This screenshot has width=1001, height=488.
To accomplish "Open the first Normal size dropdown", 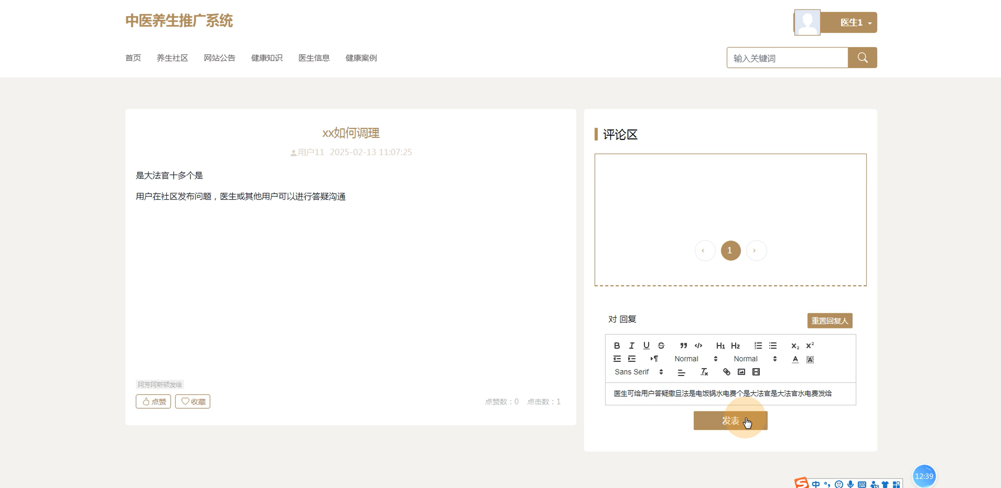I will point(696,359).
